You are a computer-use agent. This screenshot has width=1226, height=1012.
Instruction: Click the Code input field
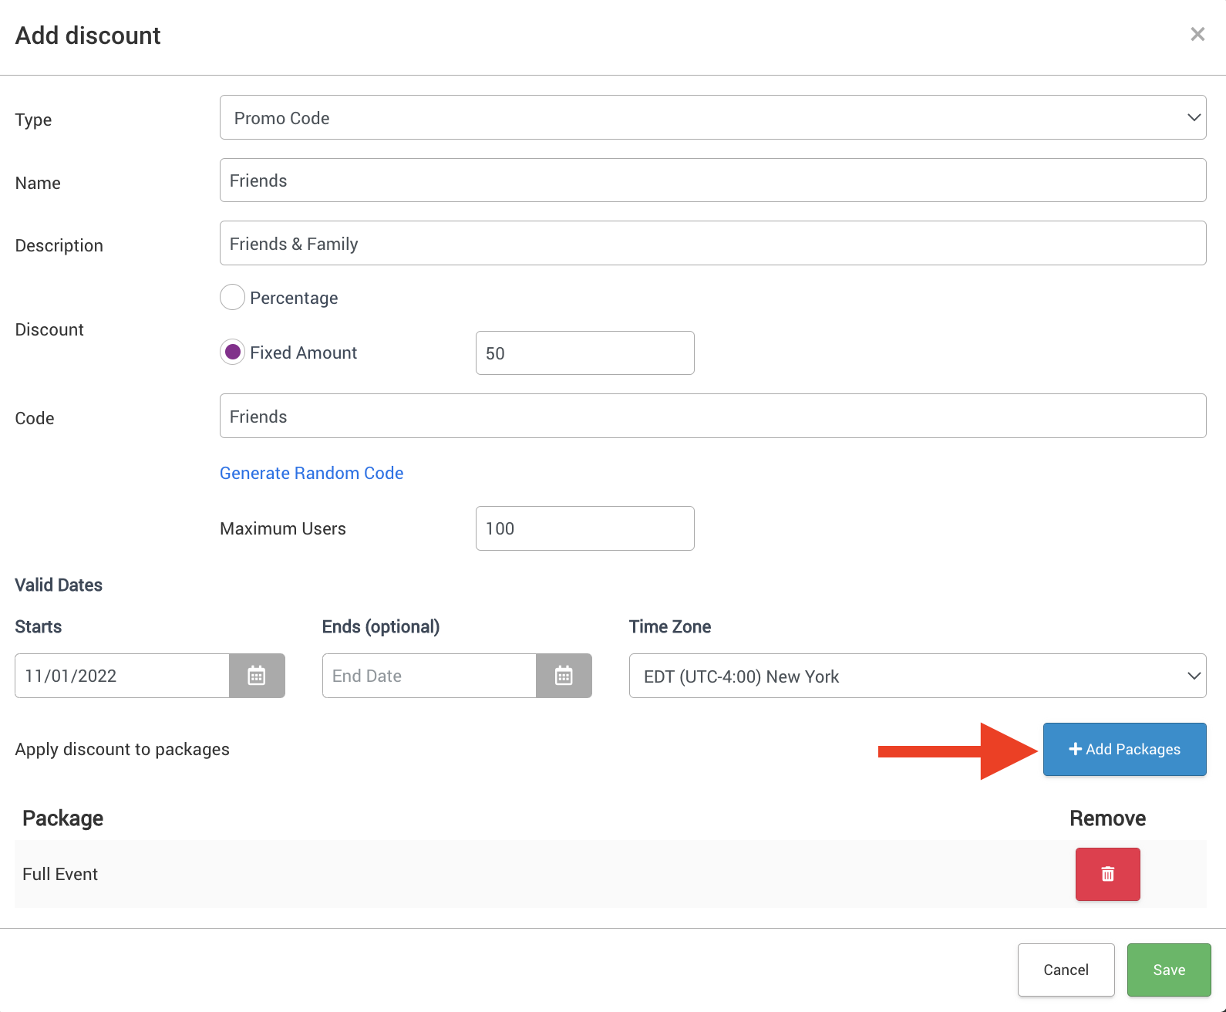coord(712,417)
